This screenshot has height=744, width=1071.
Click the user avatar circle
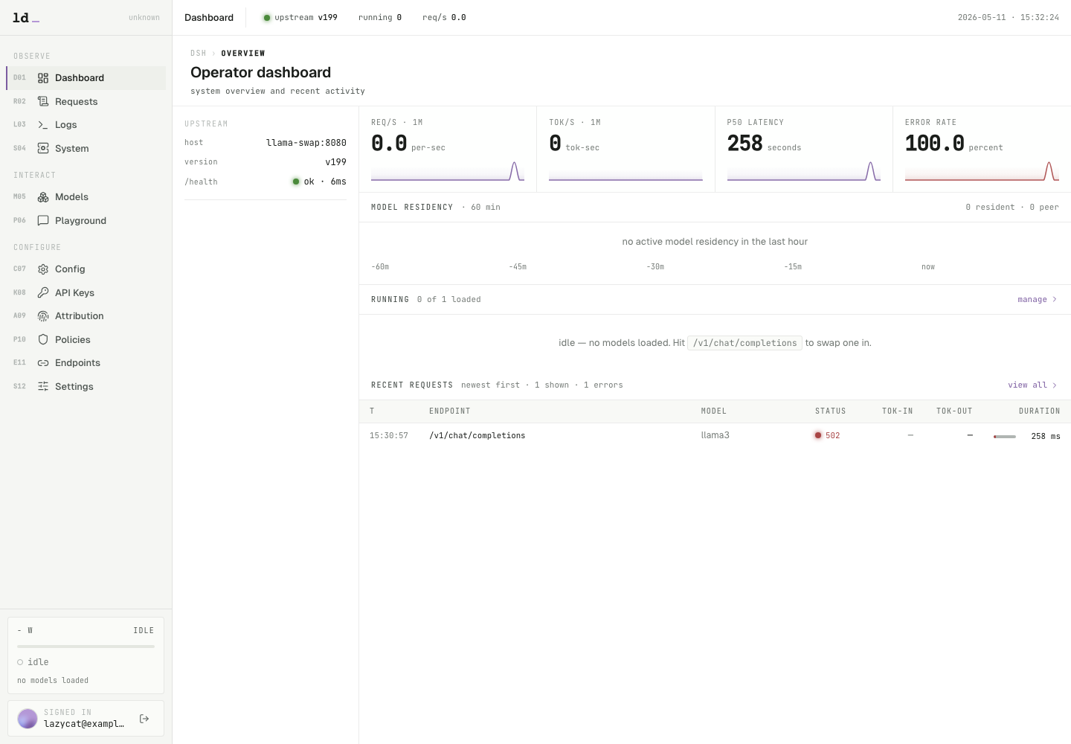tap(28, 719)
